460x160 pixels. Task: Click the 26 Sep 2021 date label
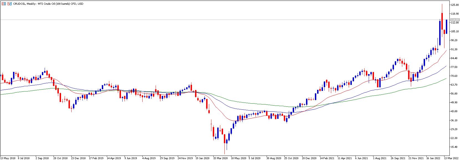(x=398, y=158)
